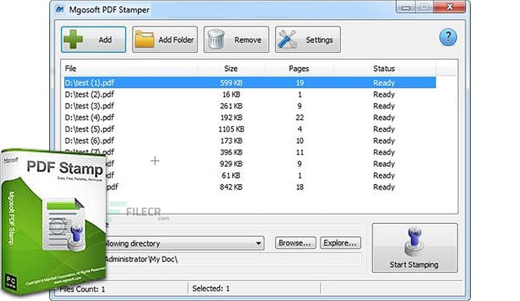Open help via the question mark icon
This screenshot has height=301, width=520.
448,37
